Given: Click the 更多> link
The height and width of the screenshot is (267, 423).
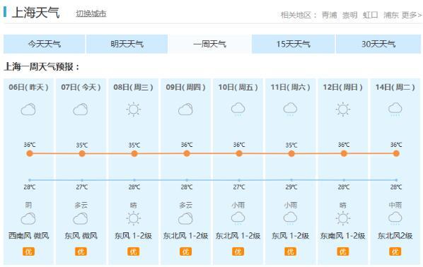Looking at the screenshot, I should coord(412,15).
